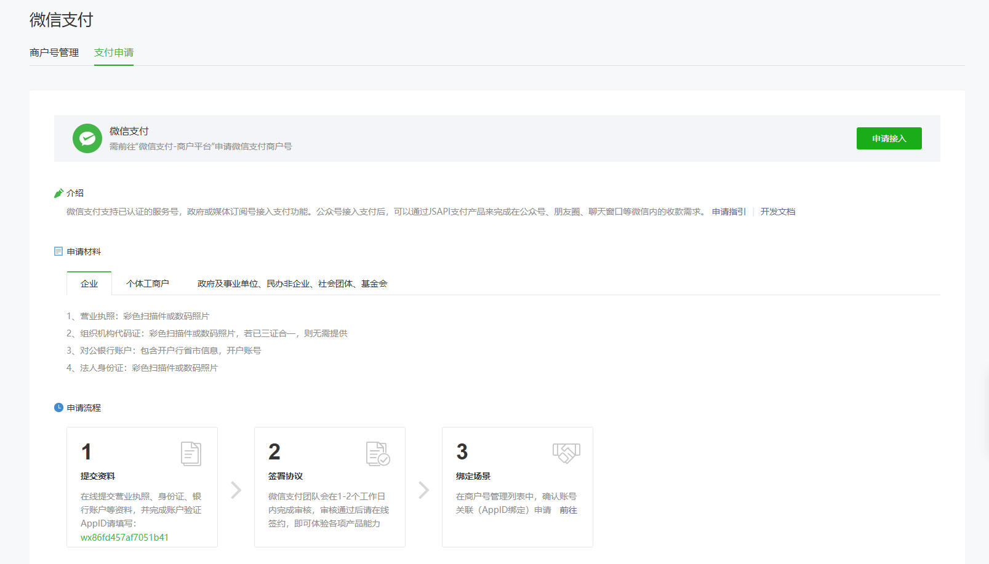Viewport: 989px width, 564px height.
Task: Select the 企业 materials tab
Action: [x=89, y=284]
